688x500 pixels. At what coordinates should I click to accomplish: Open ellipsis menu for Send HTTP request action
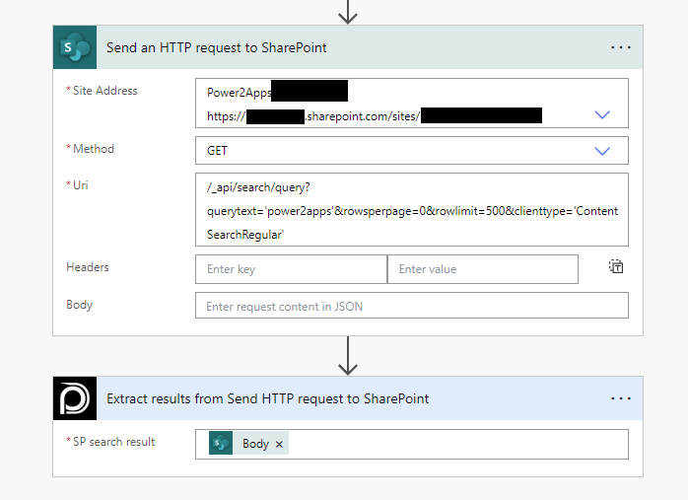click(x=620, y=47)
